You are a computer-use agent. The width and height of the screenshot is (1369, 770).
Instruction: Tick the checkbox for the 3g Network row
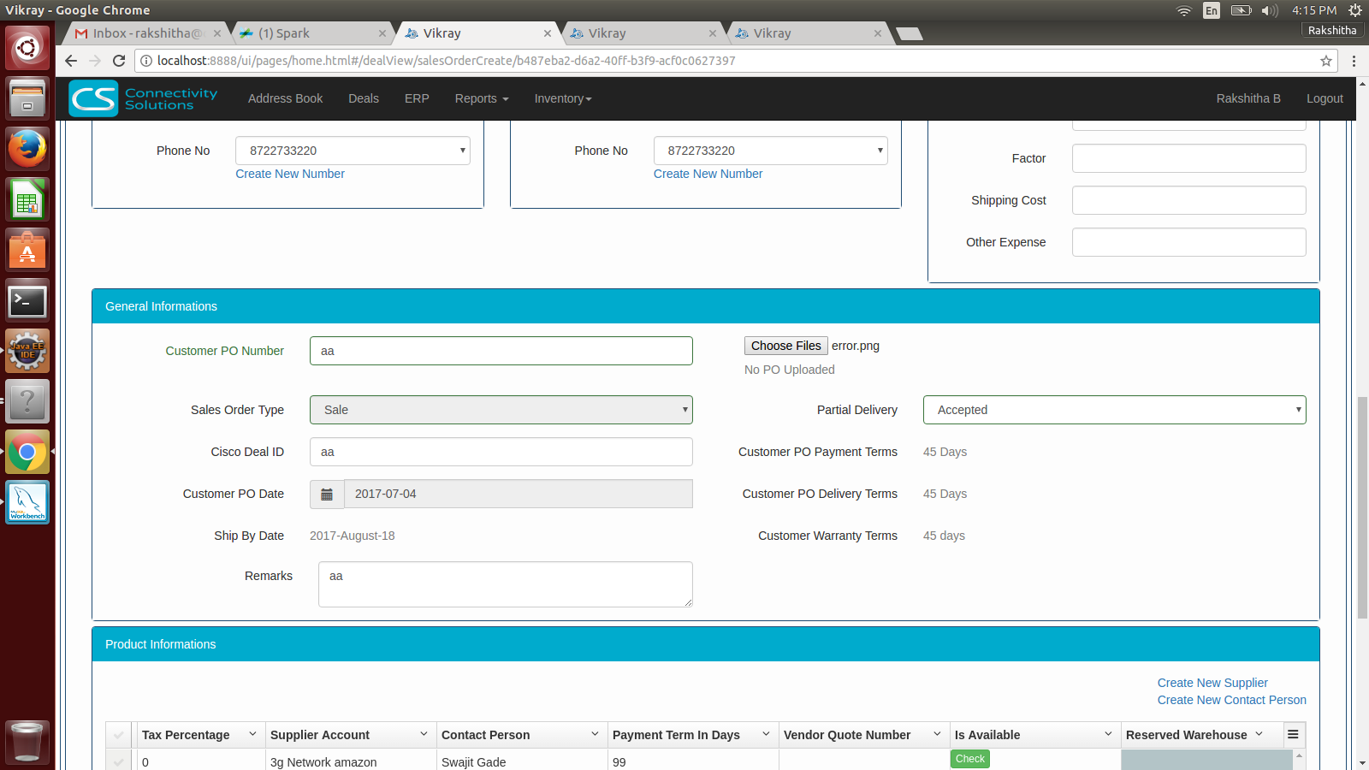click(x=119, y=761)
